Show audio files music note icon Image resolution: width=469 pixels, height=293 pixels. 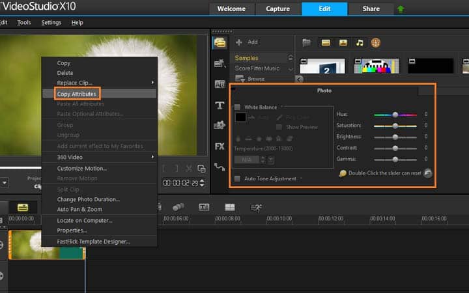pyautogui.click(x=360, y=43)
